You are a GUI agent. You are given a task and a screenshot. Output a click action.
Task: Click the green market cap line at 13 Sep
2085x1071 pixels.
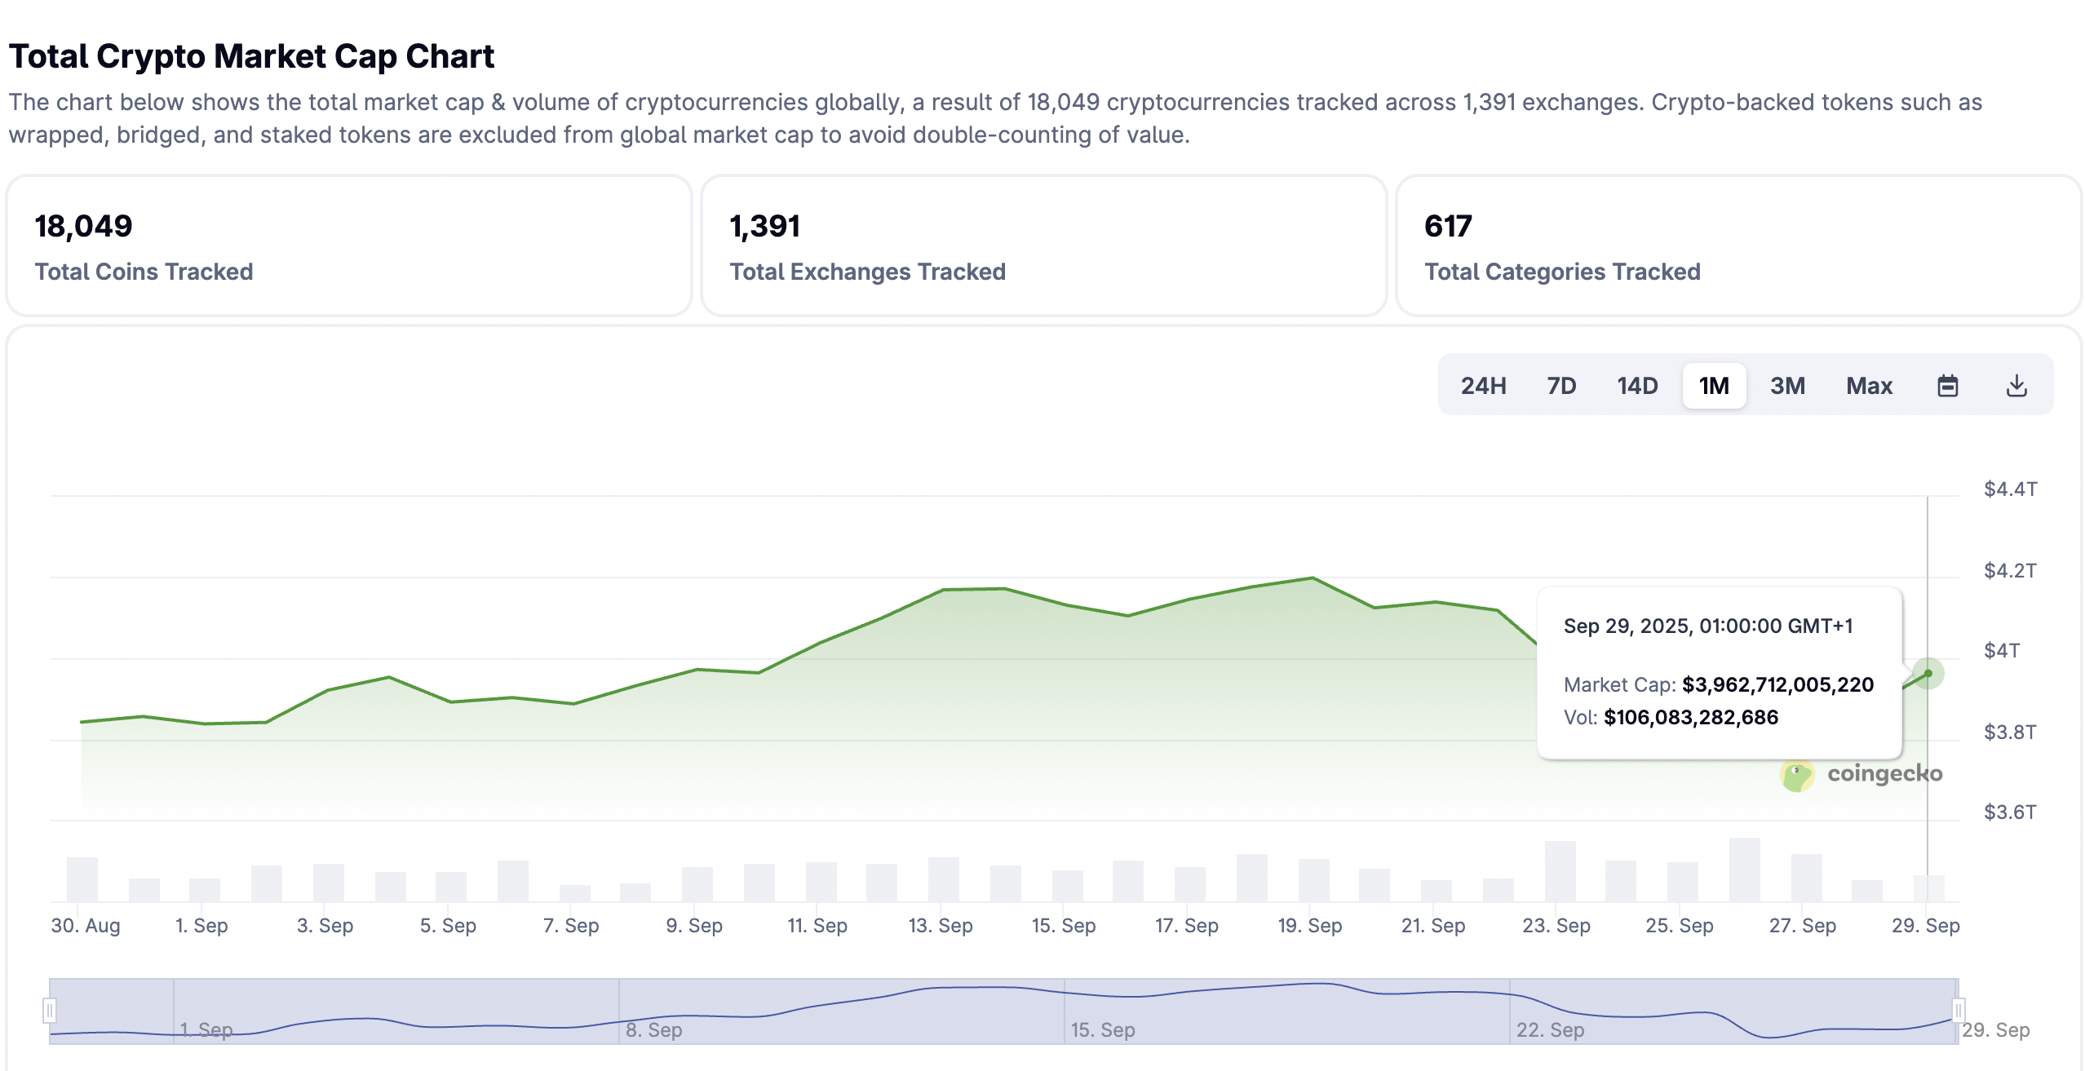tap(943, 588)
